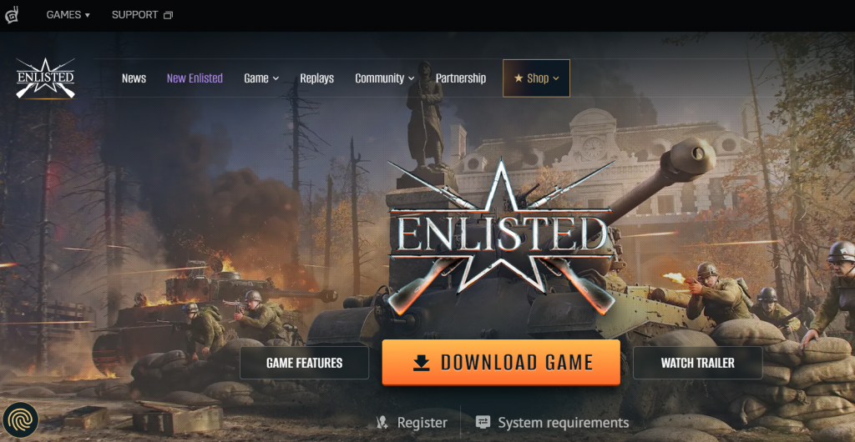Click the Watch Trailer button
This screenshot has width=855, height=442.
pos(697,363)
